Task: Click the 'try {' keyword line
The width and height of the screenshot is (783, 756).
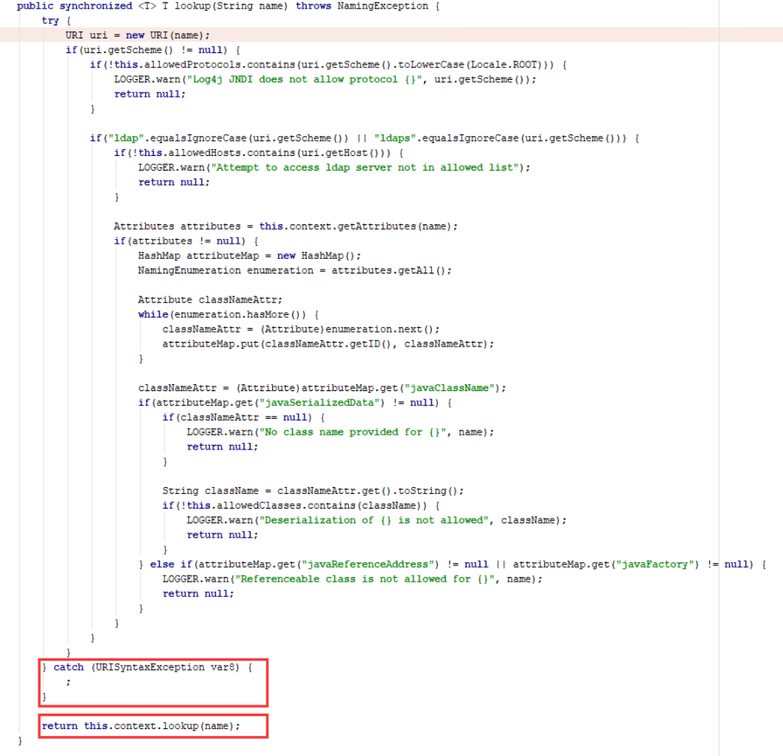Action: (x=56, y=21)
